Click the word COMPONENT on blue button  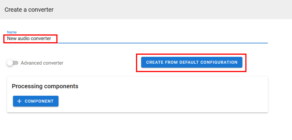[39, 101]
